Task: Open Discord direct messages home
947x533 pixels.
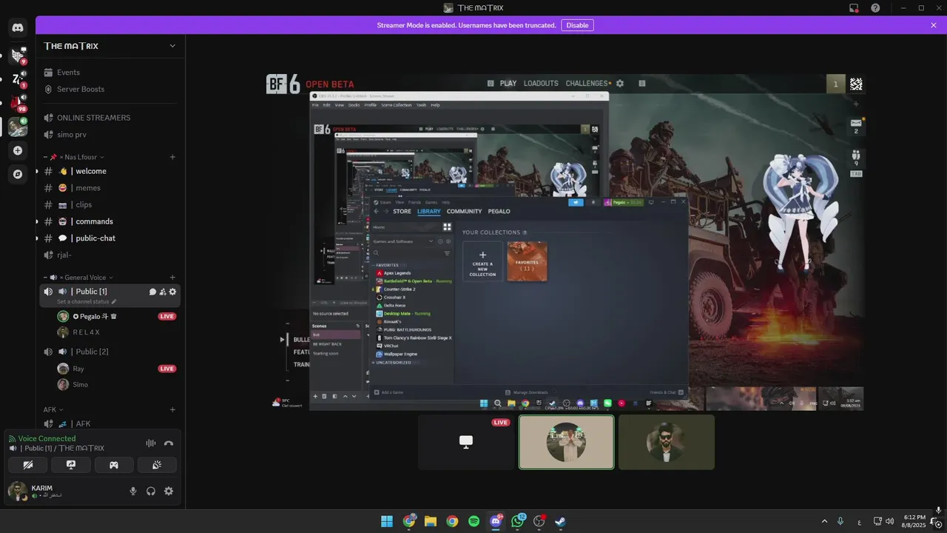Action: point(18,27)
